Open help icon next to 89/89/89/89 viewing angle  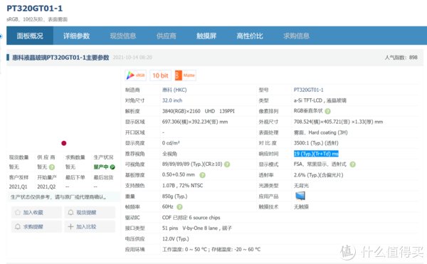(x=227, y=164)
